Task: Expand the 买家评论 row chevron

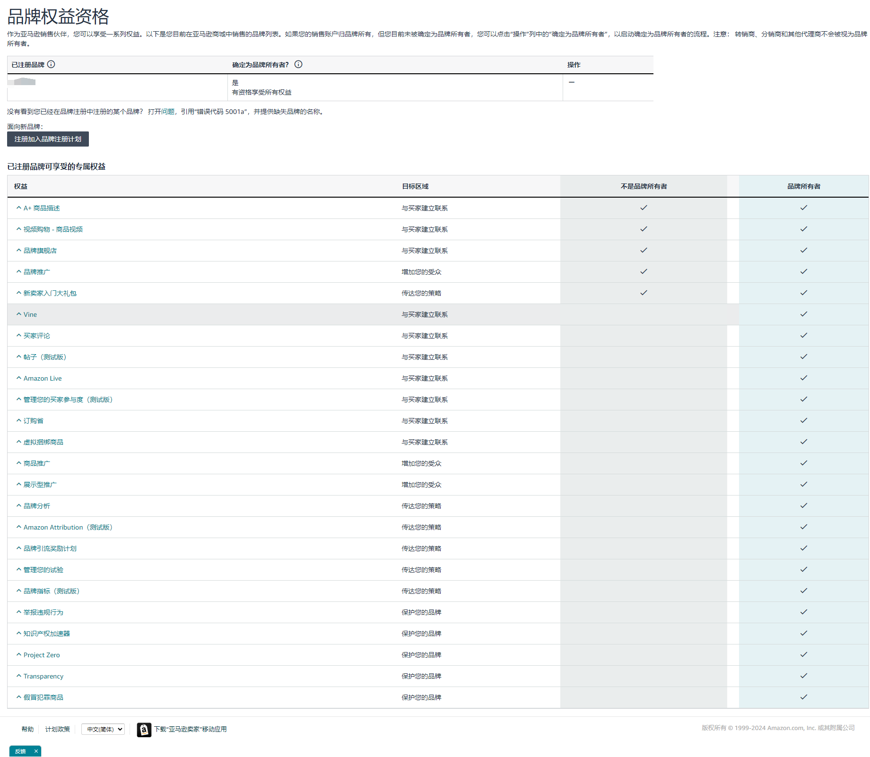Action: pyautogui.click(x=18, y=336)
